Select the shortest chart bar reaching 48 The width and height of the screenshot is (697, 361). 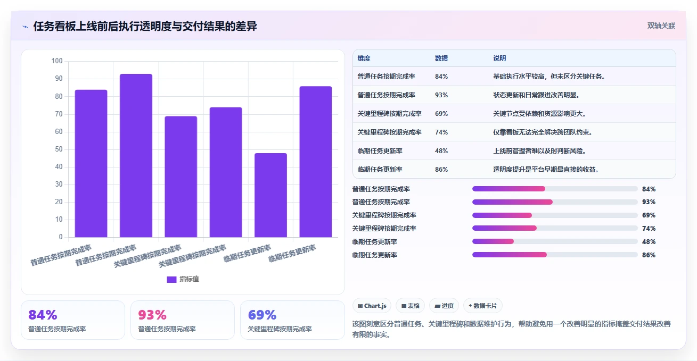270,195
